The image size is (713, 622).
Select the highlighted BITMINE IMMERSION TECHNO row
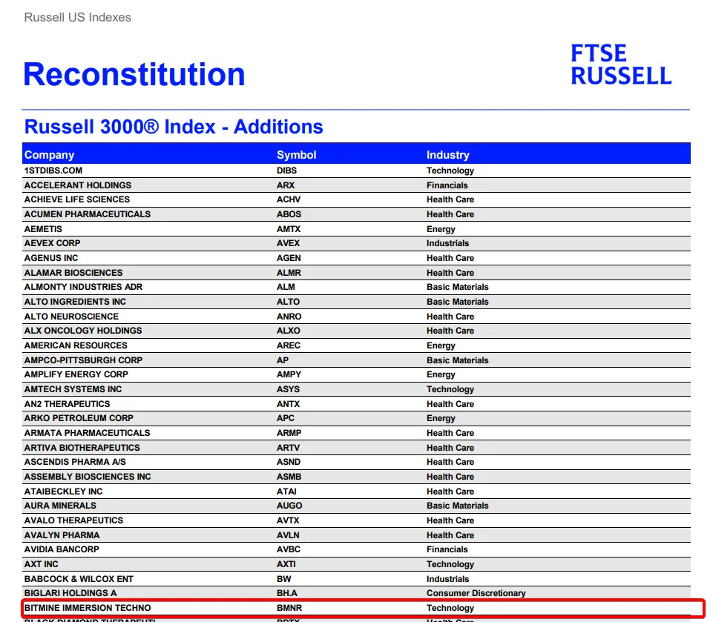[363, 607]
